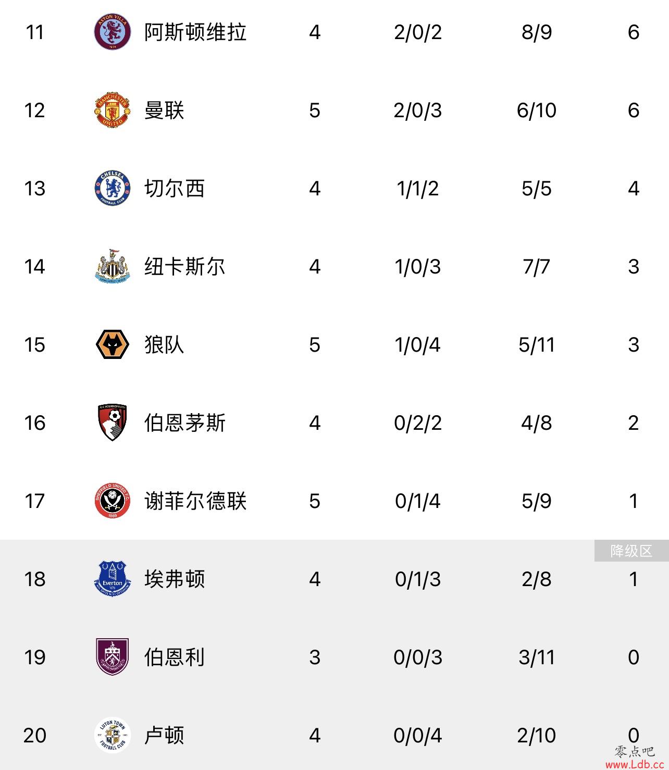
Task: Select the Newcastle United crest icon
Action: pos(112,266)
